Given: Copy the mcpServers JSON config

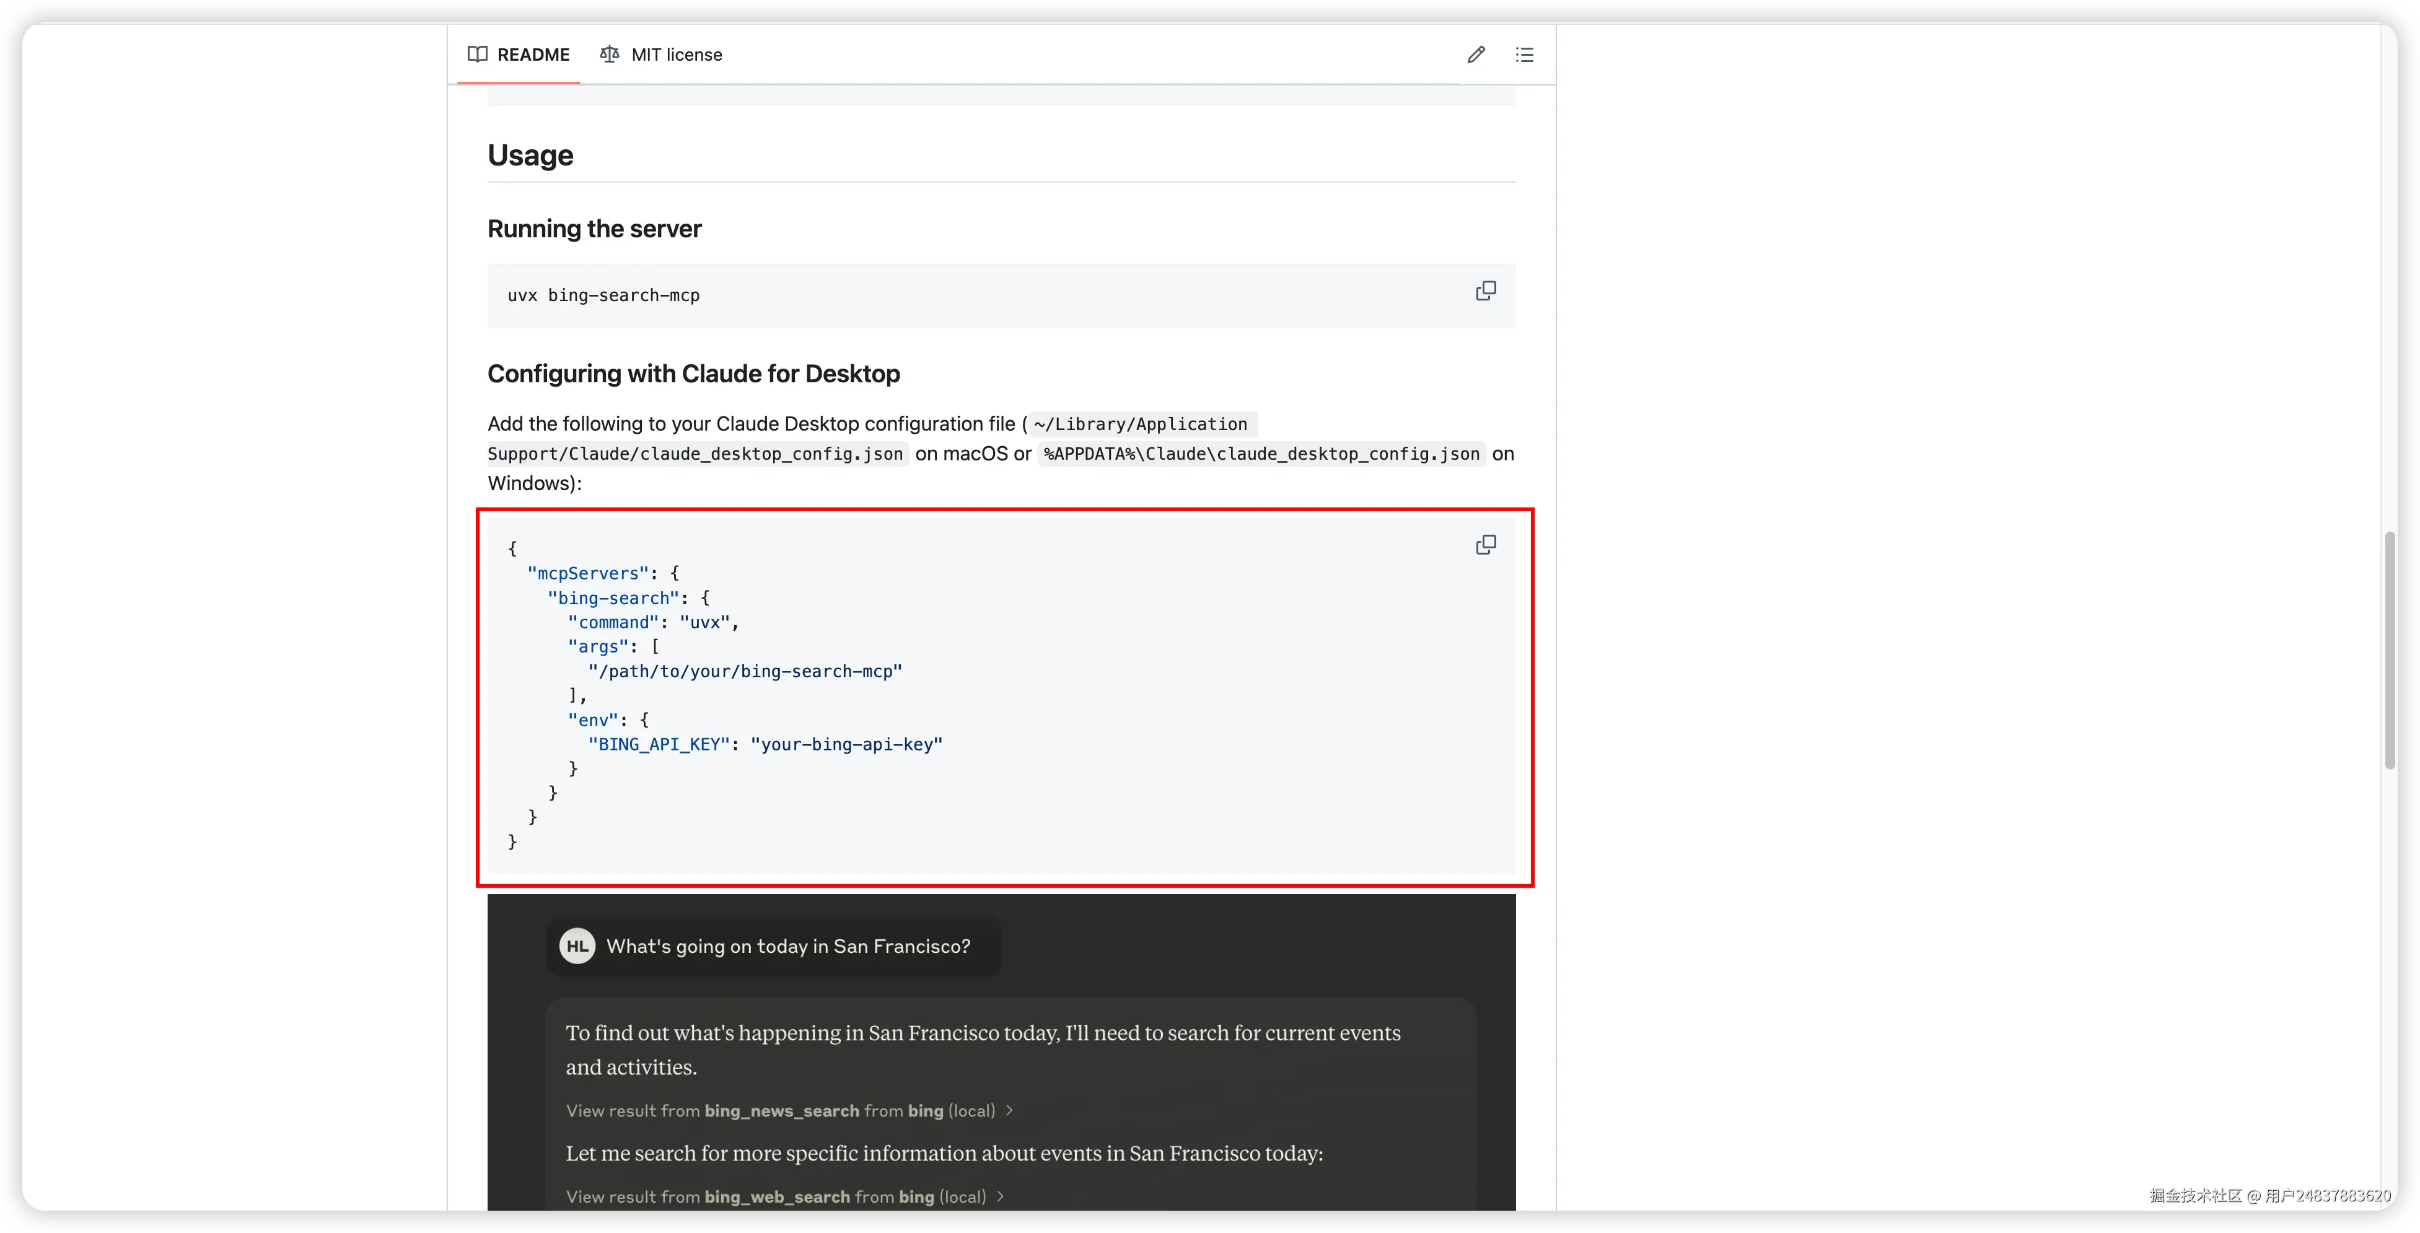Looking at the screenshot, I should (x=1485, y=545).
